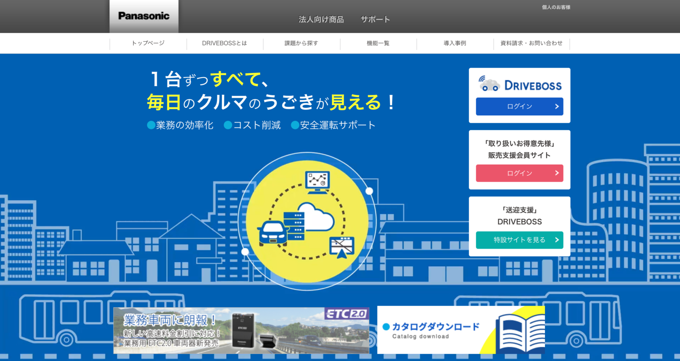680x361 pixels.
Task: Open the 機能一覧 navigation item
Action: (x=378, y=43)
